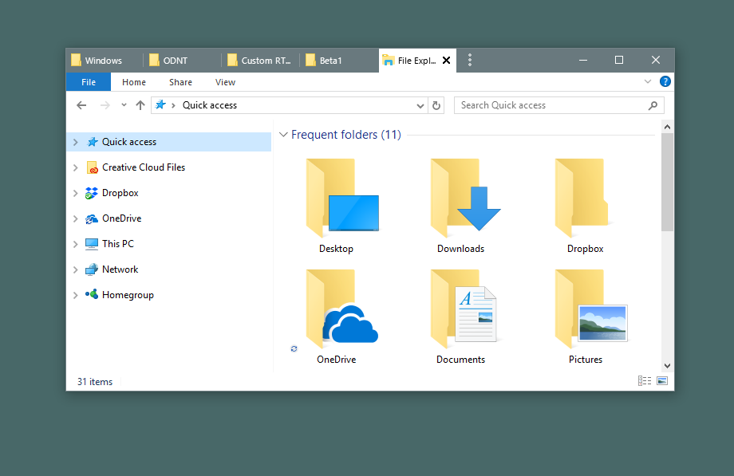The height and width of the screenshot is (476, 734).
Task: Collapse the Frequent folders section
Action: [x=284, y=134]
